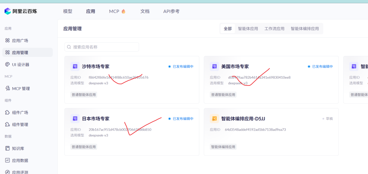Viewport: 368px width, 174px height.
Task: Click the 组件广场 puzzle icon
Action: (7, 112)
